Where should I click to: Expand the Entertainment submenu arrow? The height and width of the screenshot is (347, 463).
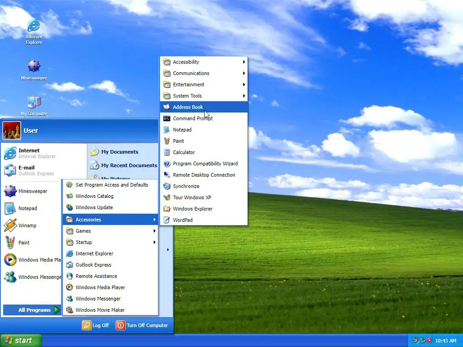click(244, 84)
